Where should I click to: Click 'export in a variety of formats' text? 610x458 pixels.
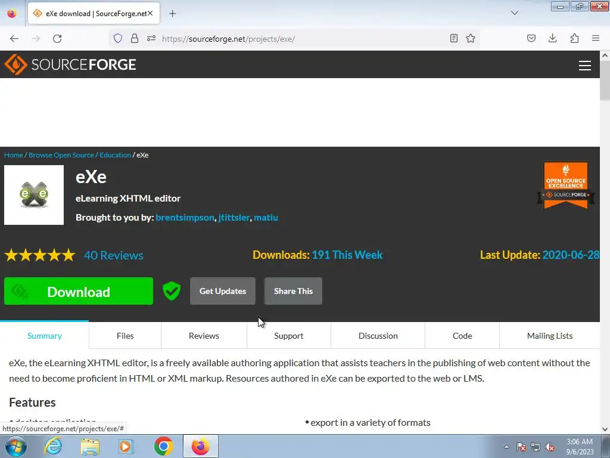(371, 423)
